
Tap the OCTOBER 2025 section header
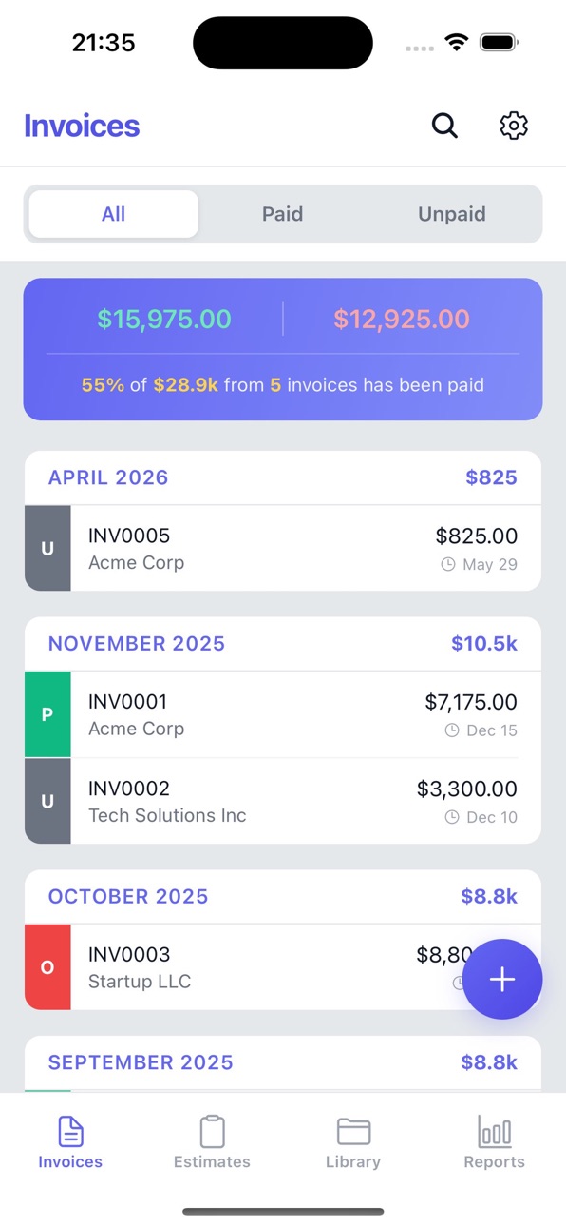(283, 897)
